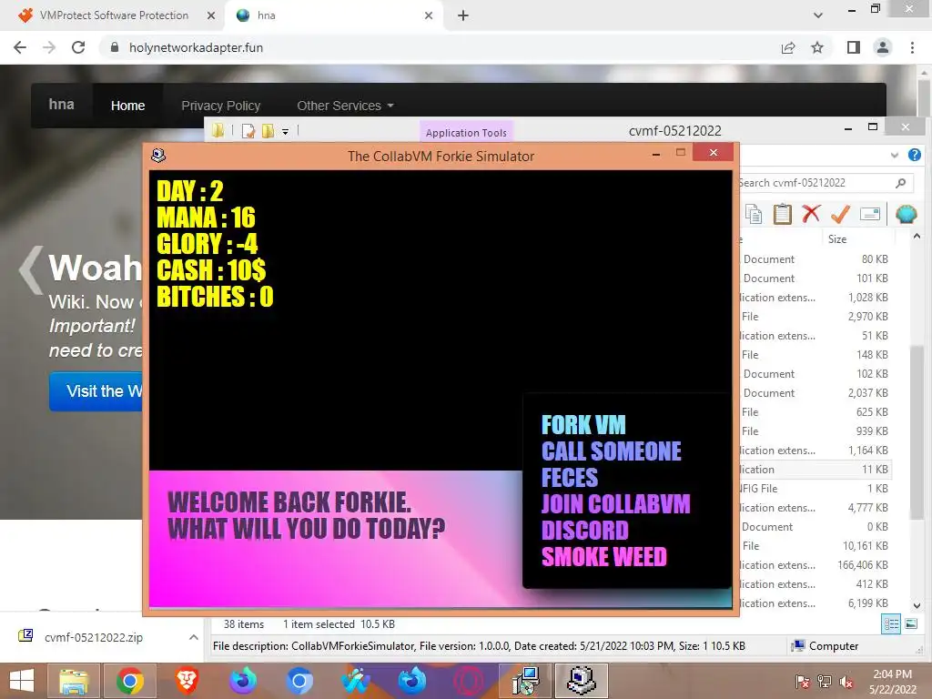Click Explorer scrollbar down arrow
The image size is (932, 699).
(917, 605)
